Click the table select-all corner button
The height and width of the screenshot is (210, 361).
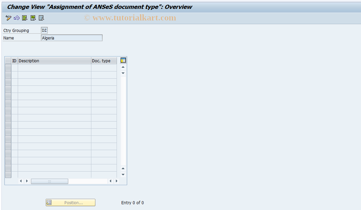coord(8,61)
